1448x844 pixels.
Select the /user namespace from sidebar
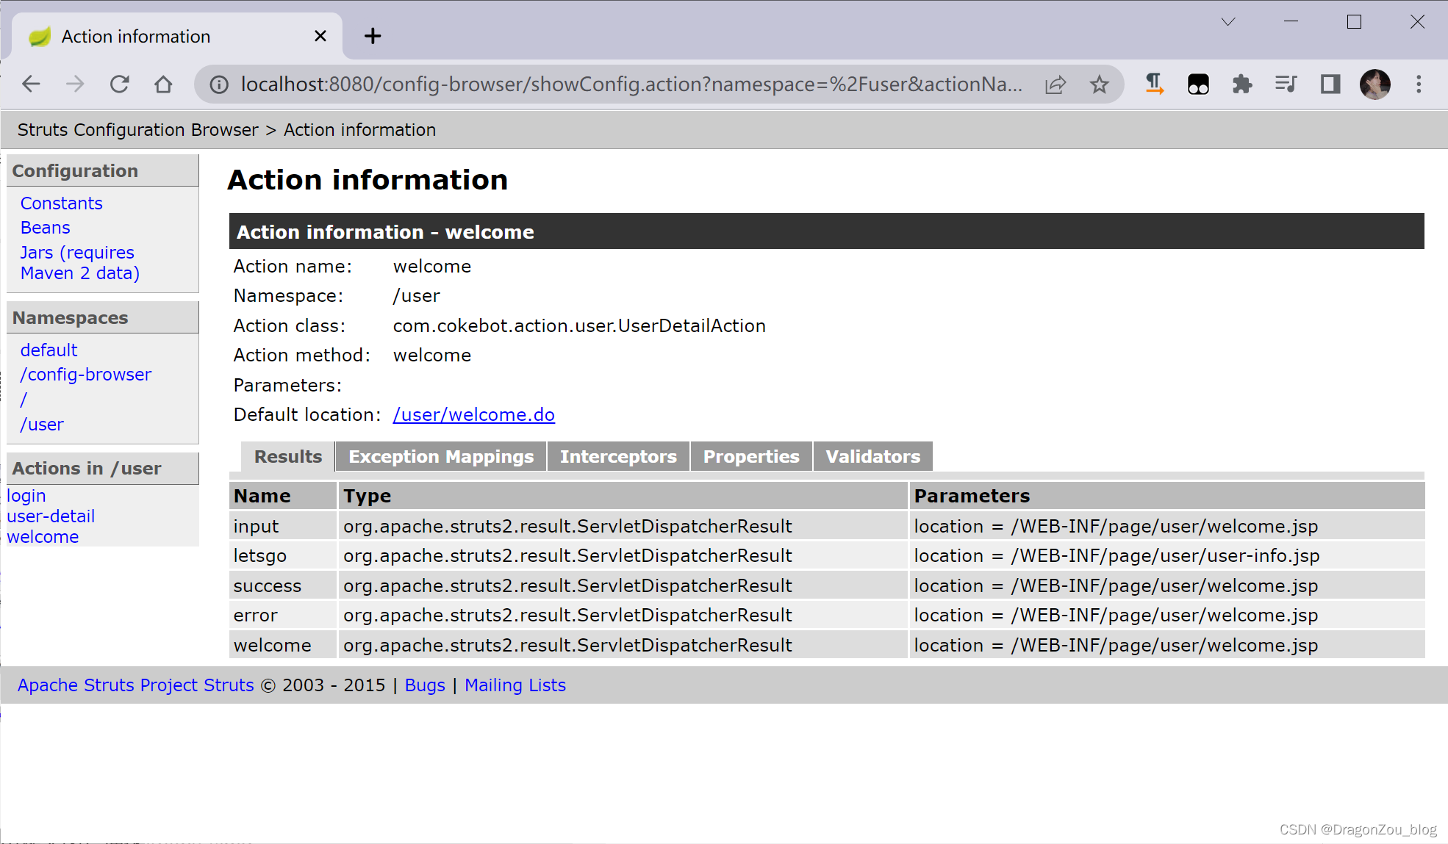pyautogui.click(x=41, y=423)
